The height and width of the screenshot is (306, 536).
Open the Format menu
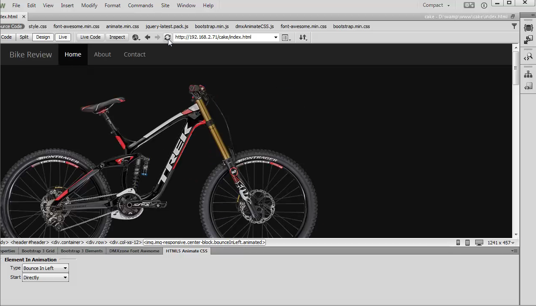(112, 6)
